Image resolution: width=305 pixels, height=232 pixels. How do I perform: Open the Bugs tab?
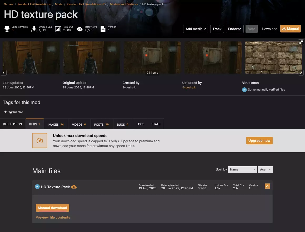(123, 124)
